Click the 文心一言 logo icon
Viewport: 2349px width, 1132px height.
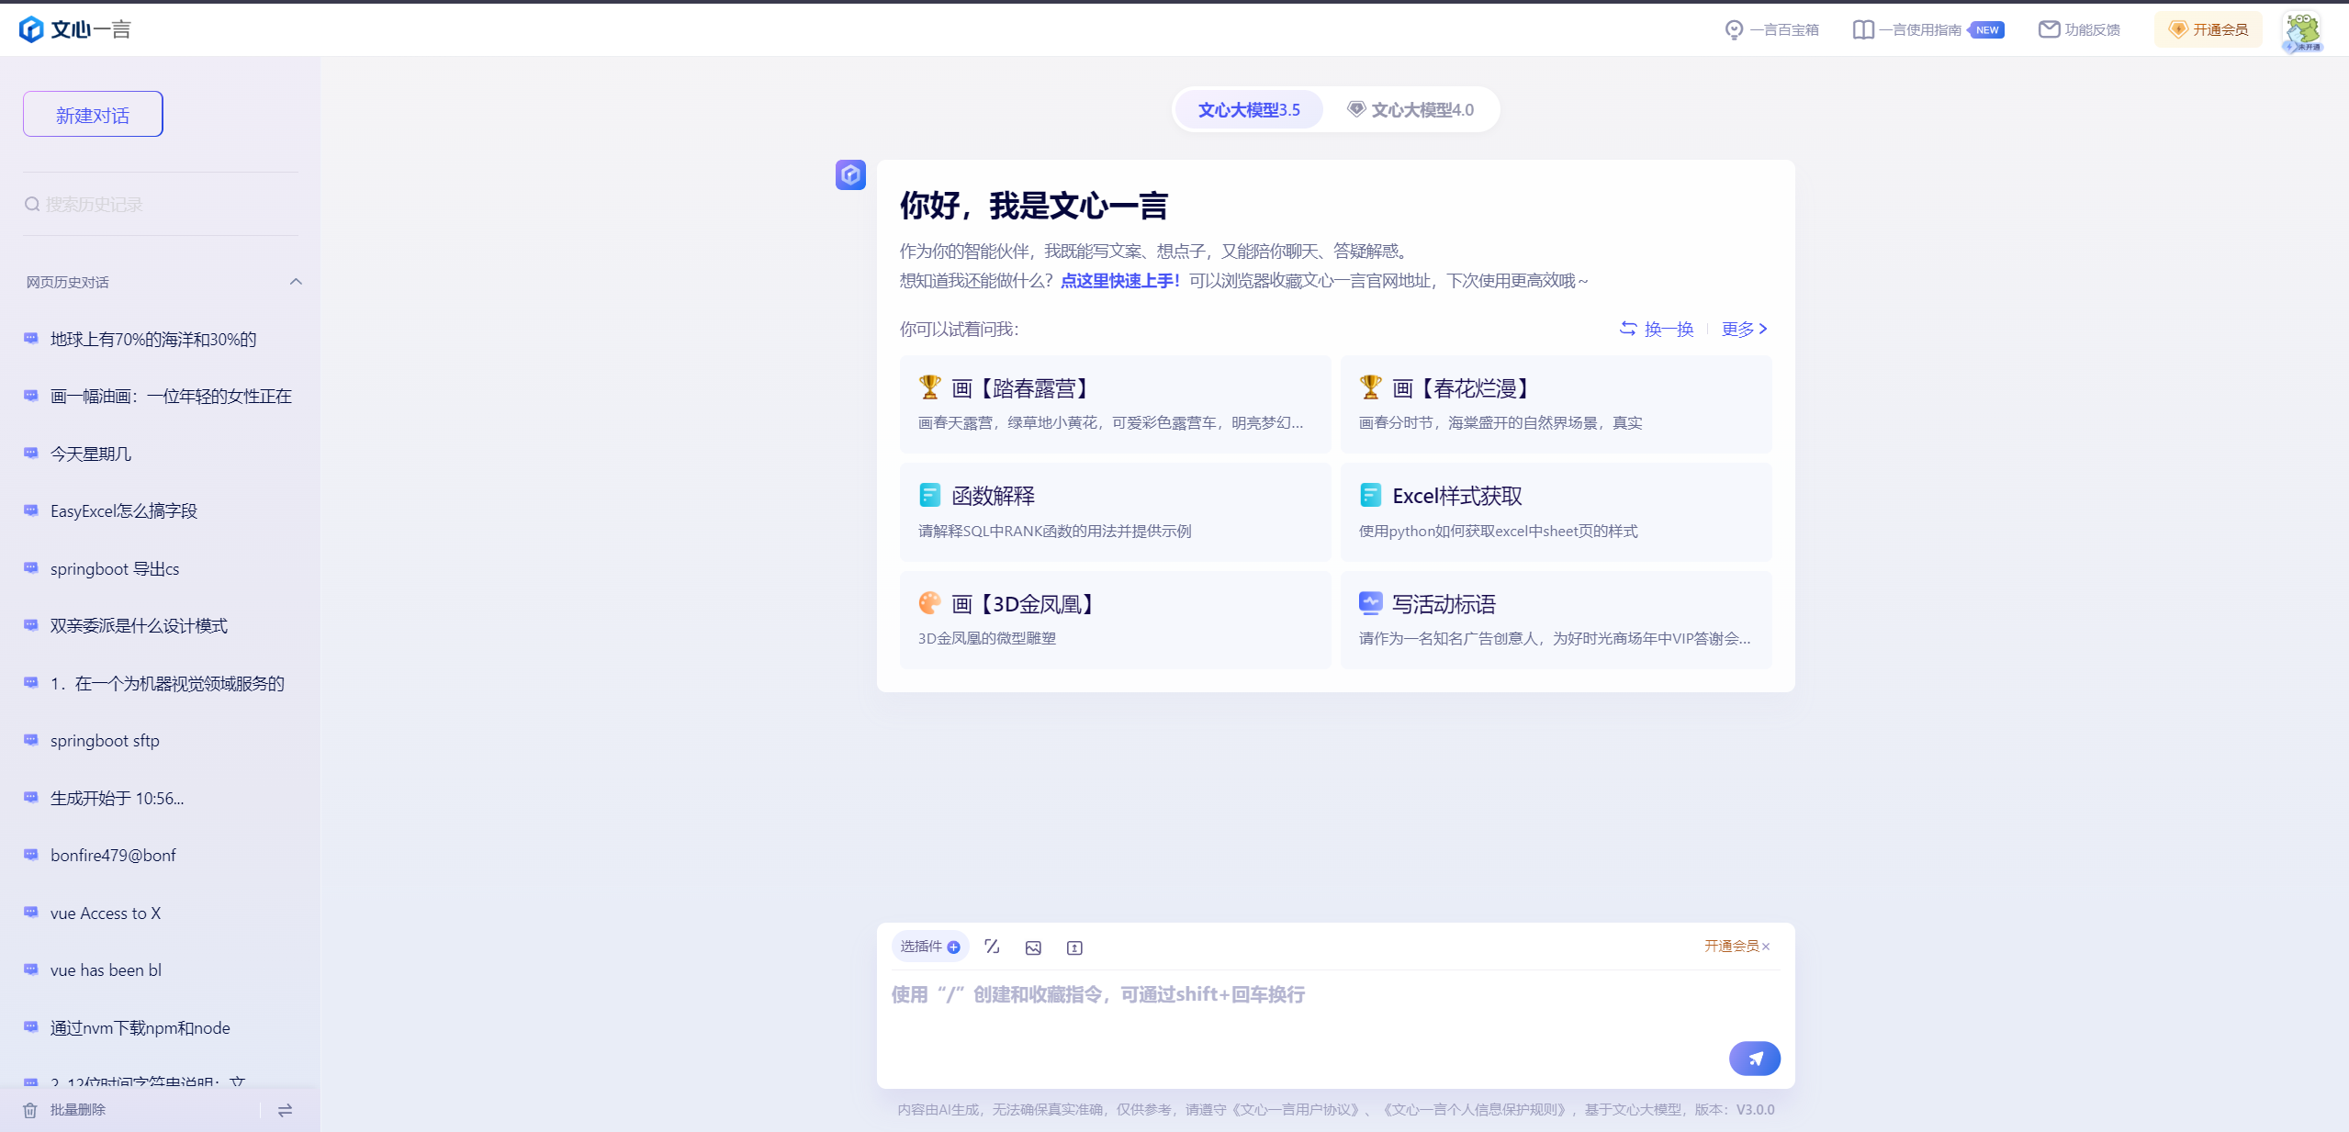point(31,29)
